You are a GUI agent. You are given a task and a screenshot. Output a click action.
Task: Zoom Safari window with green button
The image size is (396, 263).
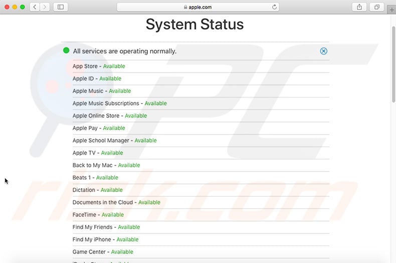pyautogui.click(x=23, y=7)
